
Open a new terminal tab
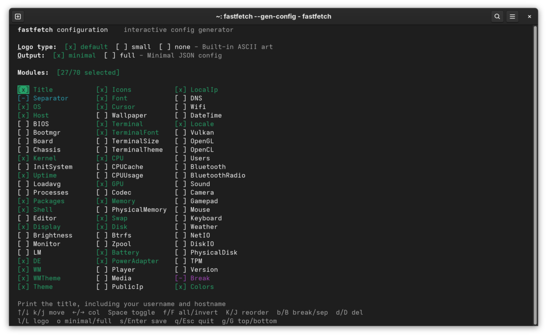(18, 16)
